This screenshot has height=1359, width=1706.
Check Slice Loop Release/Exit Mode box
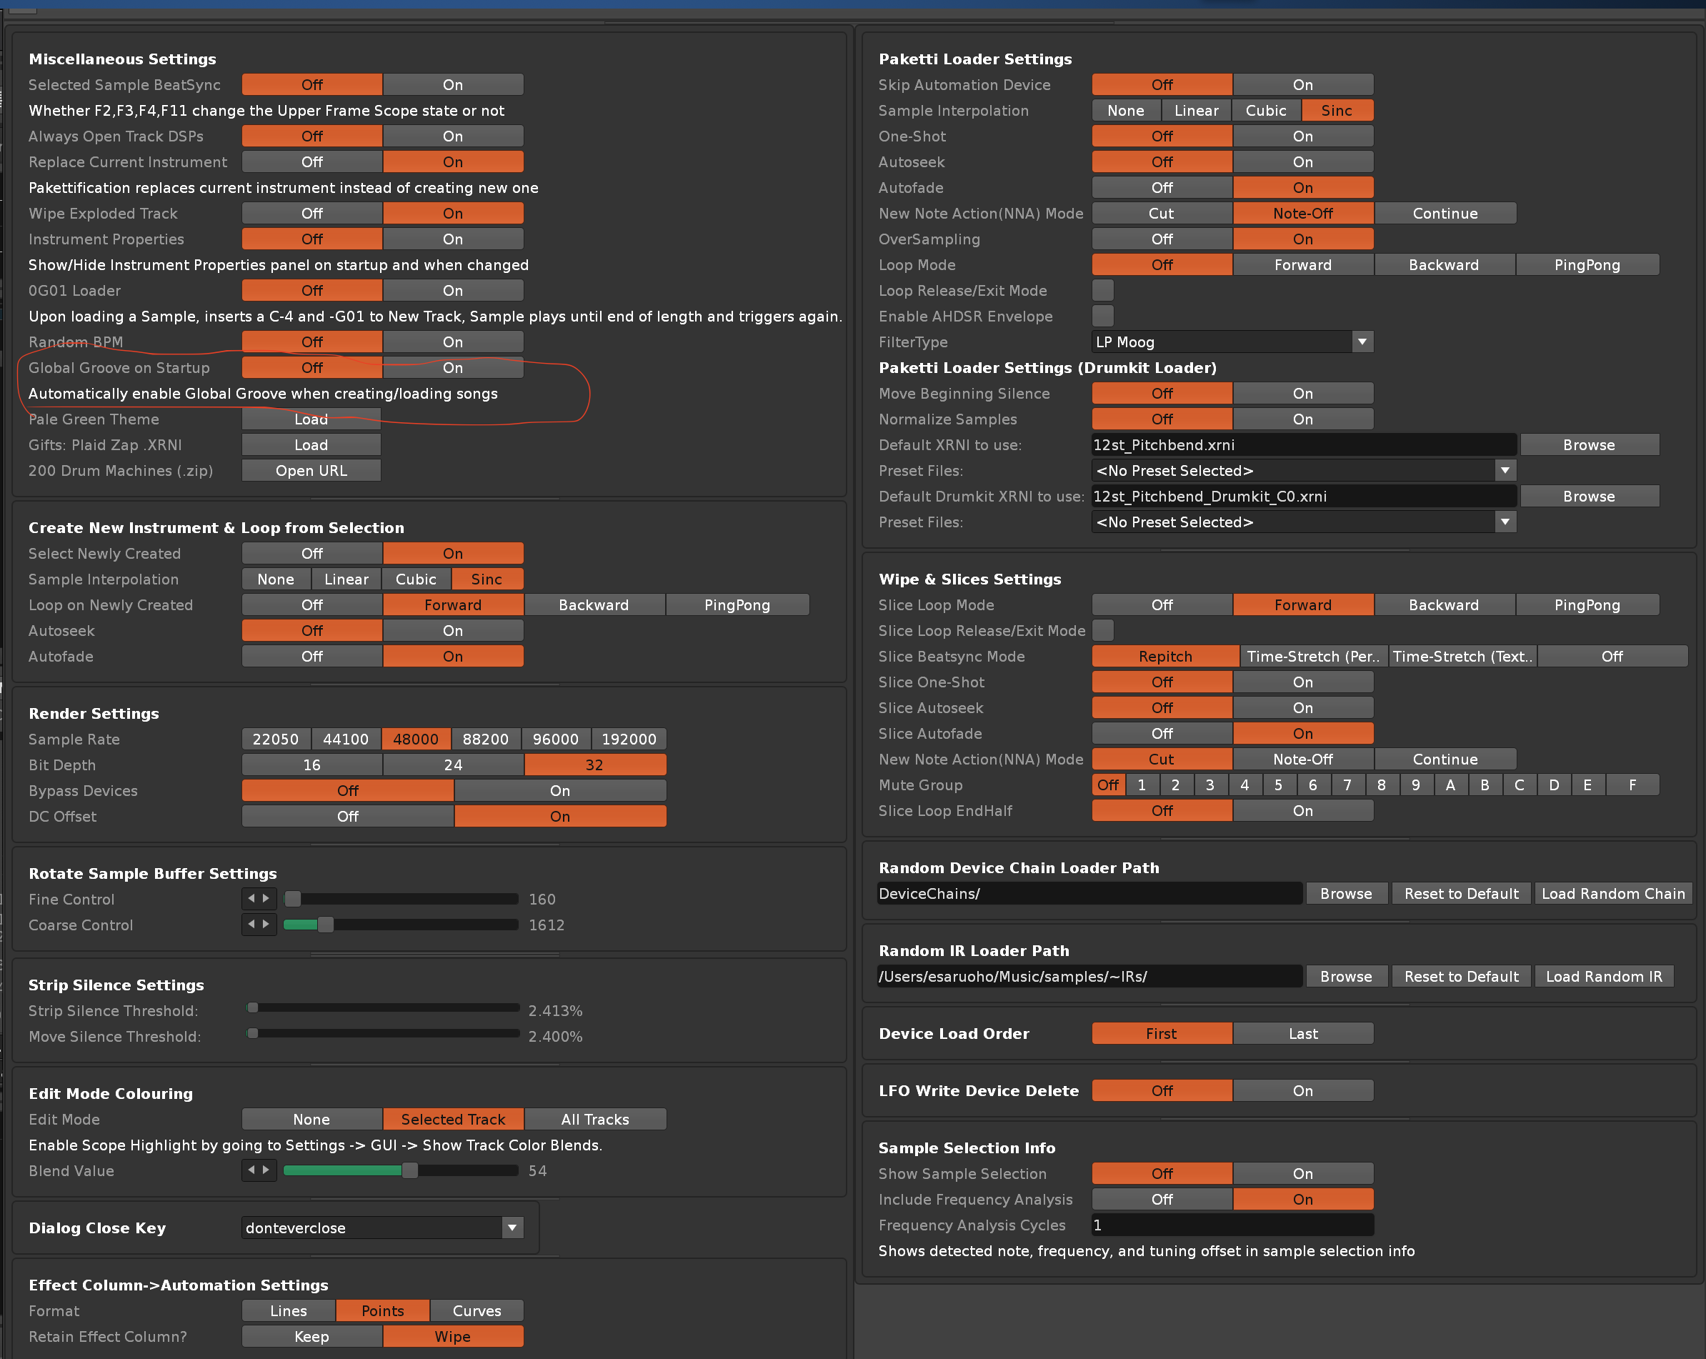pyautogui.click(x=1102, y=630)
